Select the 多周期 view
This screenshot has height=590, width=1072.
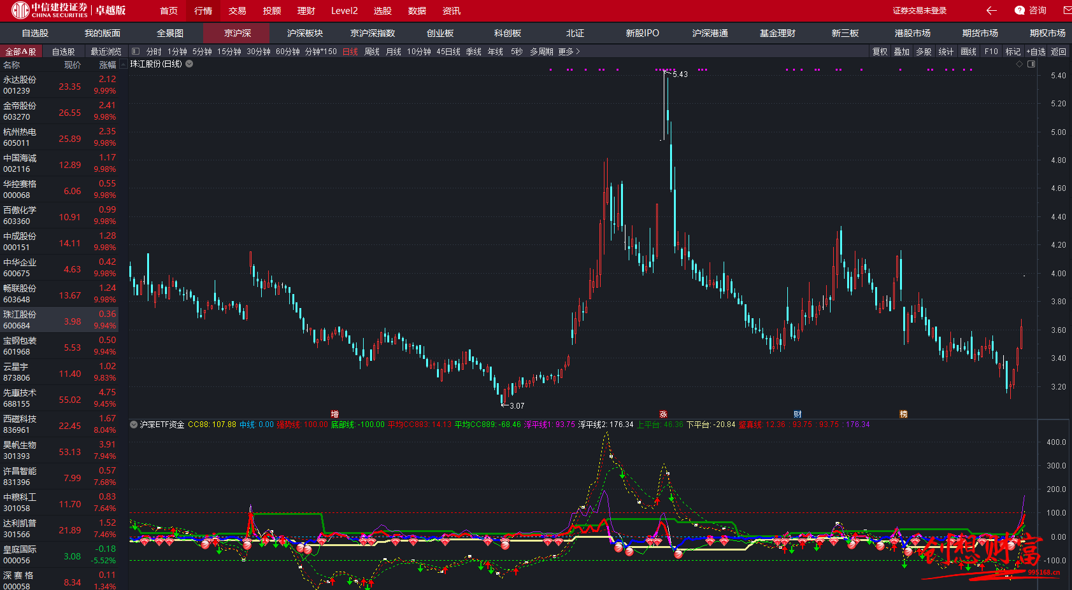(x=541, y=52)
